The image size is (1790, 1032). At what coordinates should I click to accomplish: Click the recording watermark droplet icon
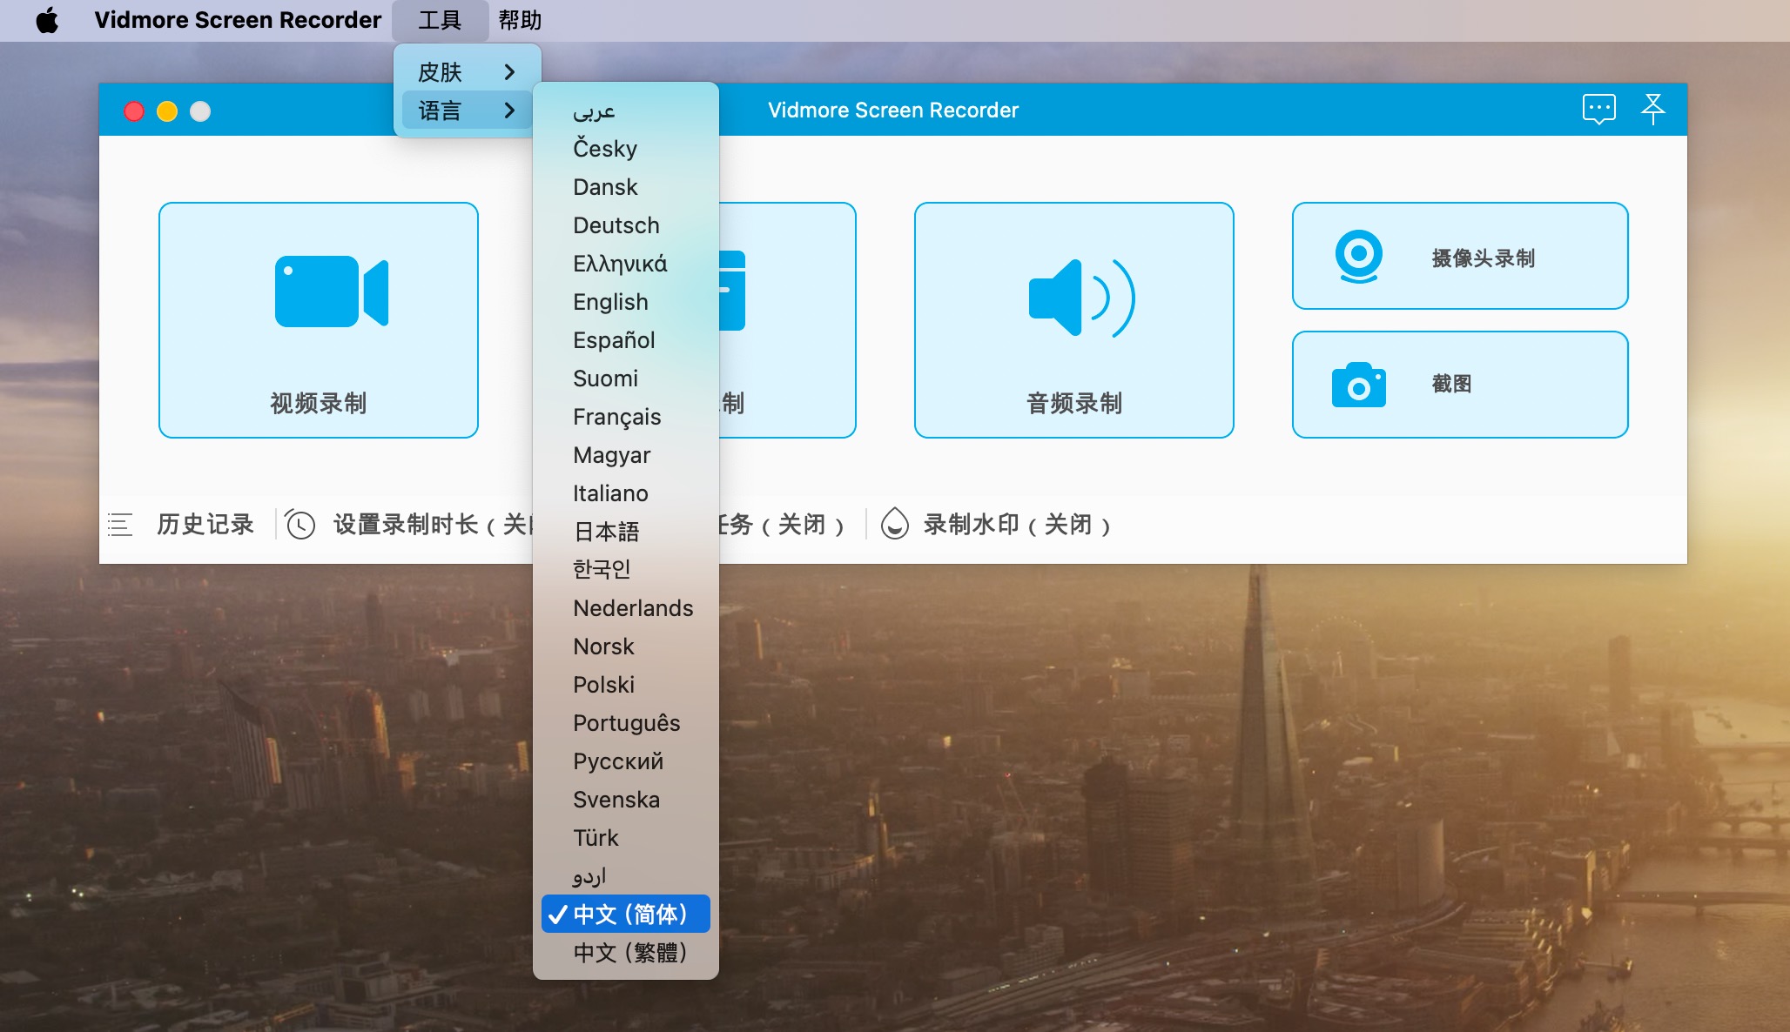click(x=894, y=525)
